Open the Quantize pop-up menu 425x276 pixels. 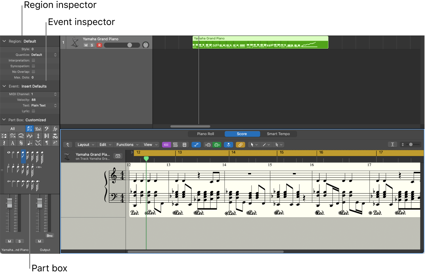44,55
